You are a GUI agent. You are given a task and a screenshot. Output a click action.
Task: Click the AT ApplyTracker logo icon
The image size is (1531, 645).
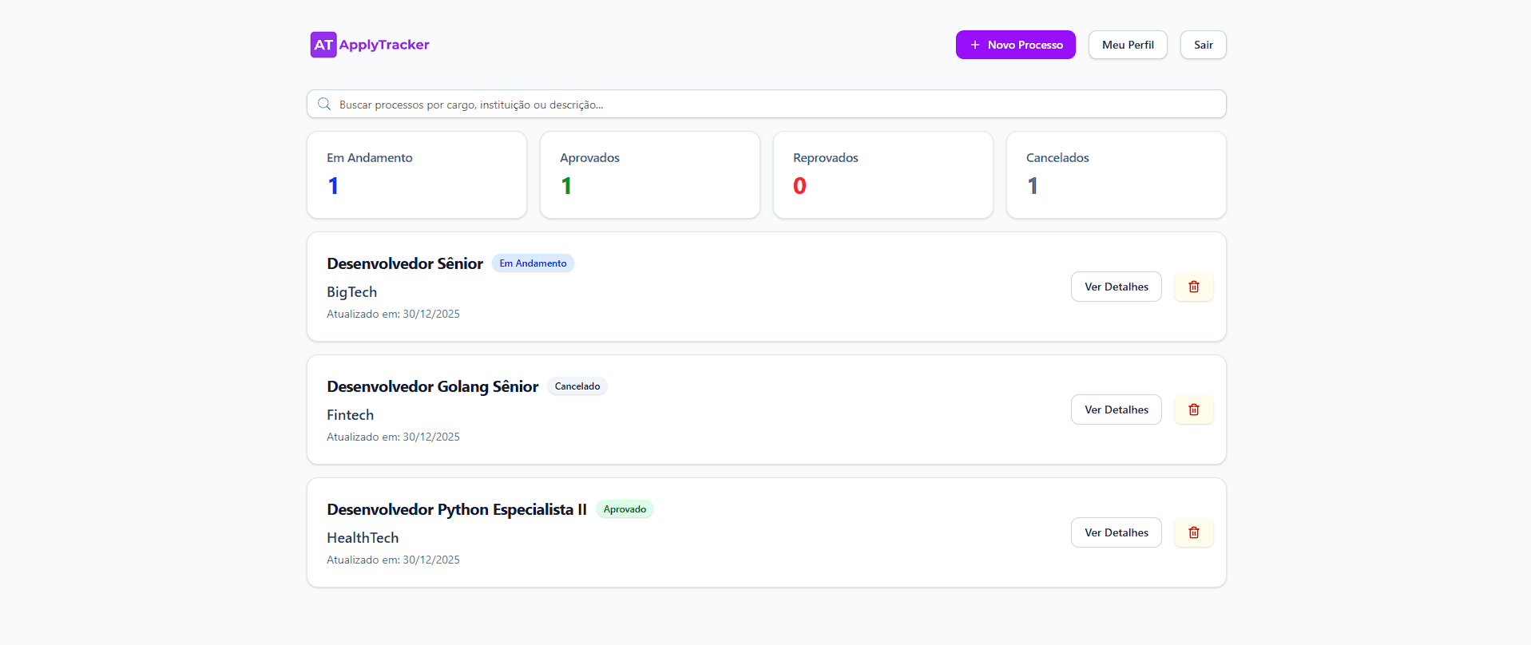[323, 45]
